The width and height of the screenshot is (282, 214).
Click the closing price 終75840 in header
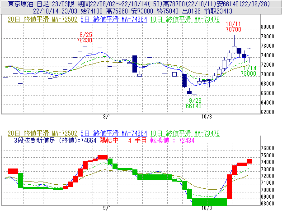pyautogui.click(x=167, y=11)
